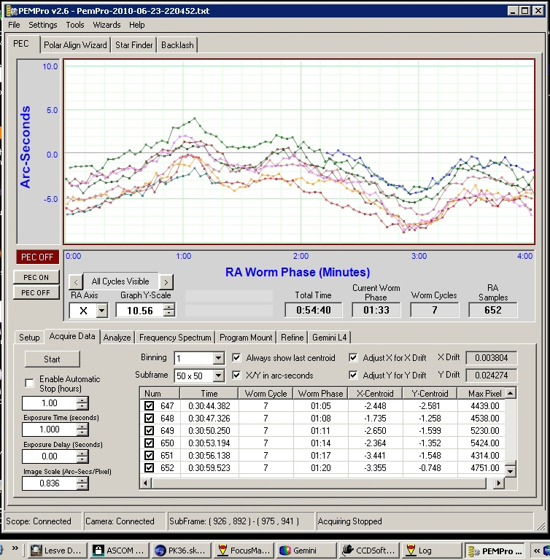The image size is (550, 560).
Task: Open Settings menu
Action: tap(42, 25)
